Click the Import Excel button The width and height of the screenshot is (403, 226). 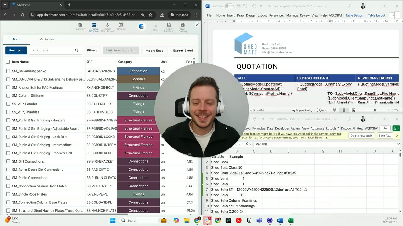click(154, 50)
